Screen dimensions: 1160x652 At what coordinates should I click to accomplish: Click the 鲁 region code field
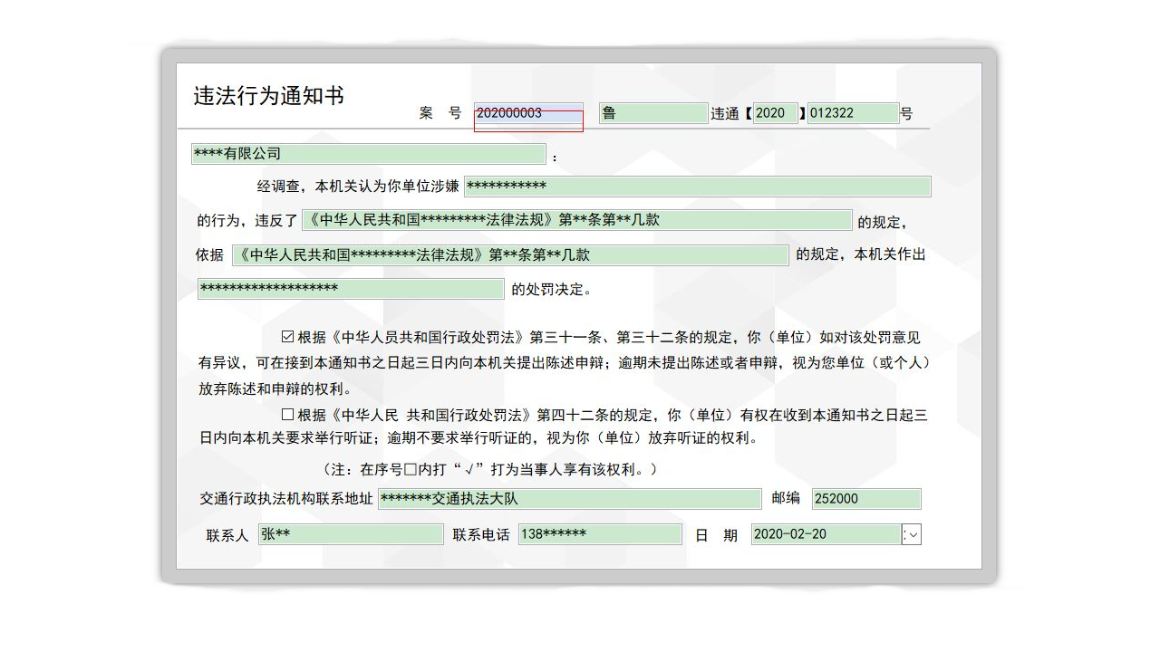651,112
